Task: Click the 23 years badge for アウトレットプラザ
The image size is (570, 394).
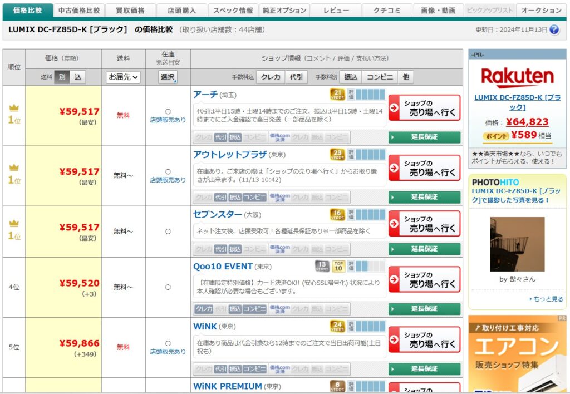Action: pyautogui.click(x=337, y=155)
